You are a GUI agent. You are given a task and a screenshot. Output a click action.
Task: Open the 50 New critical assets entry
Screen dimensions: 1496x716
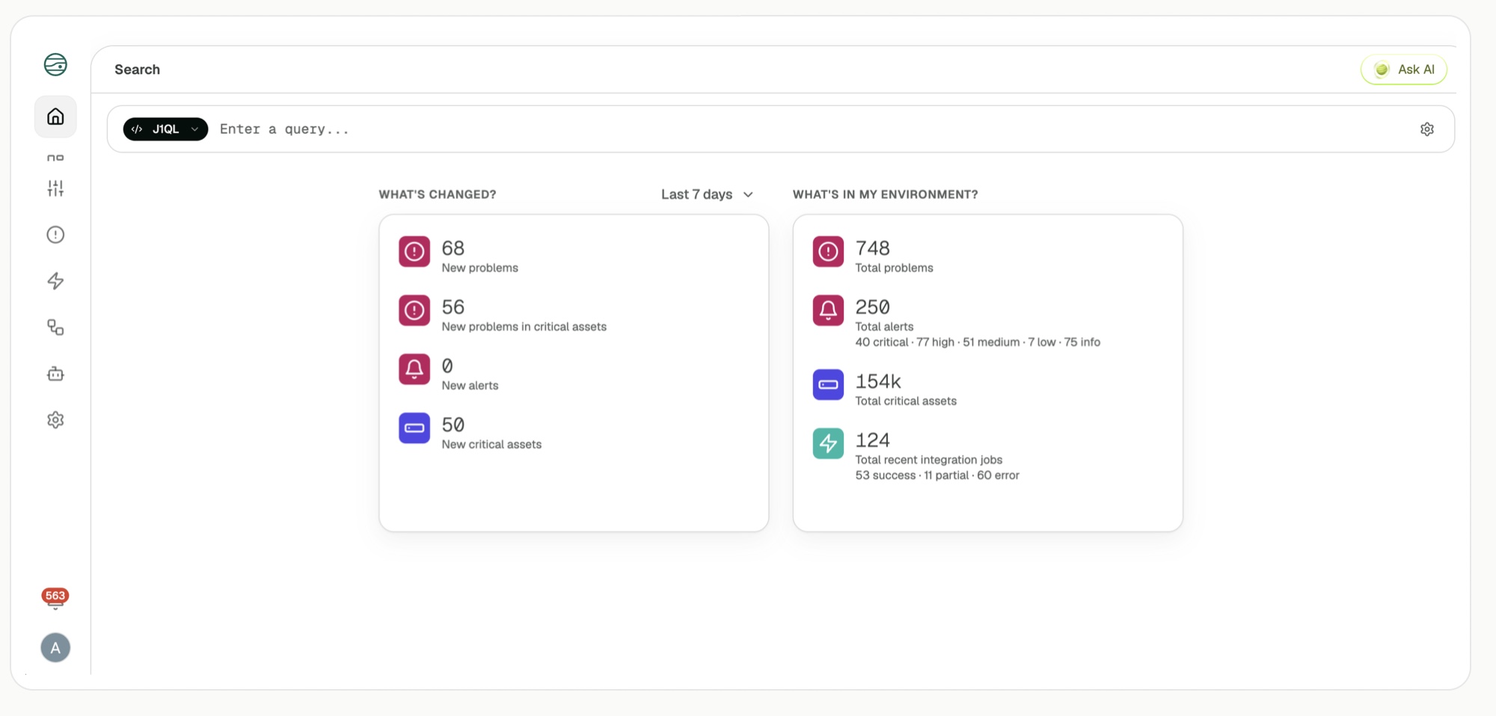click(491, 433)
